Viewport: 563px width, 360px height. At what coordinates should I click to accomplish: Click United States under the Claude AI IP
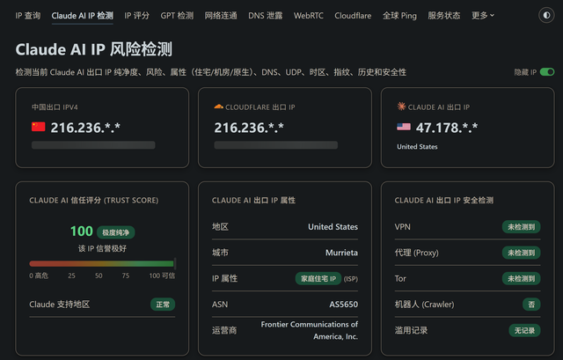click(x=417, y=147)
